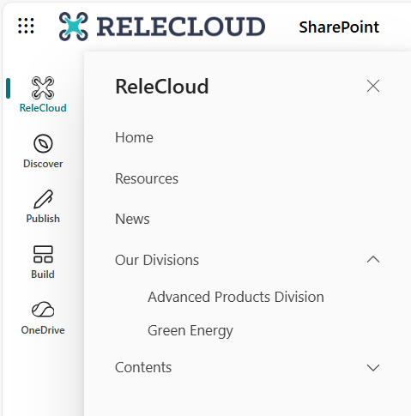This screenshot has width=411, height=416.
Task: Open the News navigation item
Action: pos(132,219)
